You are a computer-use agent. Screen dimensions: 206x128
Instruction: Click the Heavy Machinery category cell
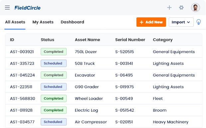pyautogui.click(x=171, y=122)
